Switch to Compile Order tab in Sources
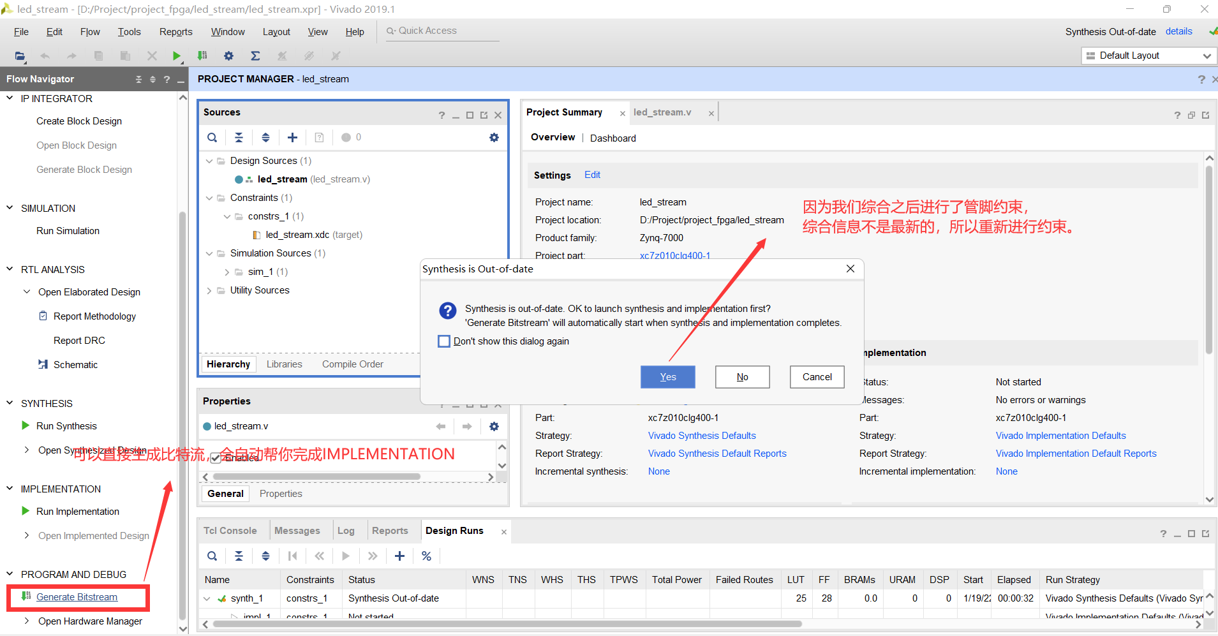The width and height of the screenshot is (1218, 636). [353, 364]
